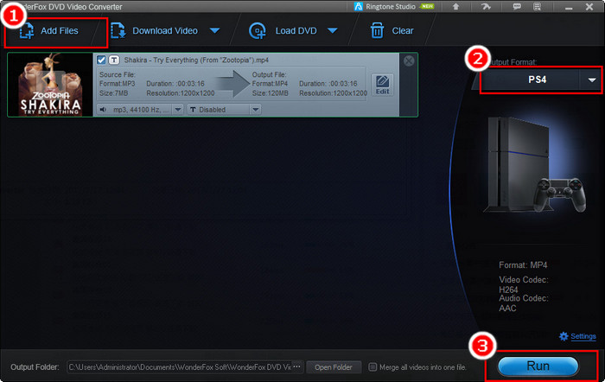Minimize the converter window
The width and height of the screenshot is (605, 382).
[569, 7]
